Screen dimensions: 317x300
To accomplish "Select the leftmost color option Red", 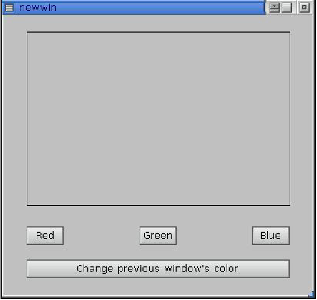I will pyautogui.click(x=45, y=235).
